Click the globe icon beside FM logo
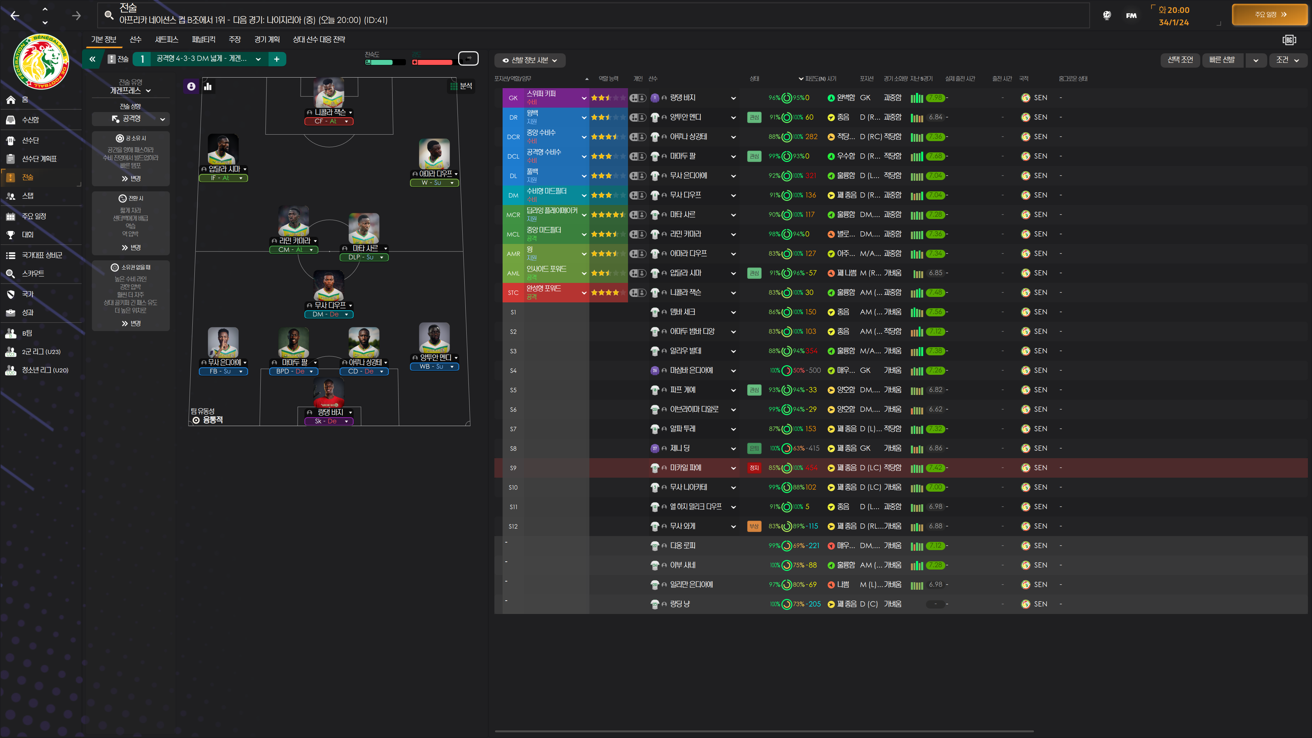The image size is (1312, 738). point(1107,15)
